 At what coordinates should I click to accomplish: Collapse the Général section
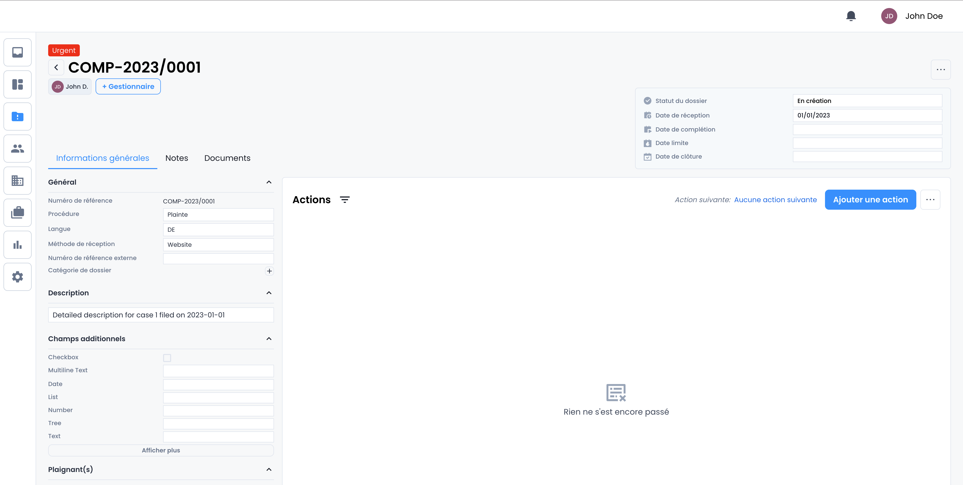[x=269, y=182]
